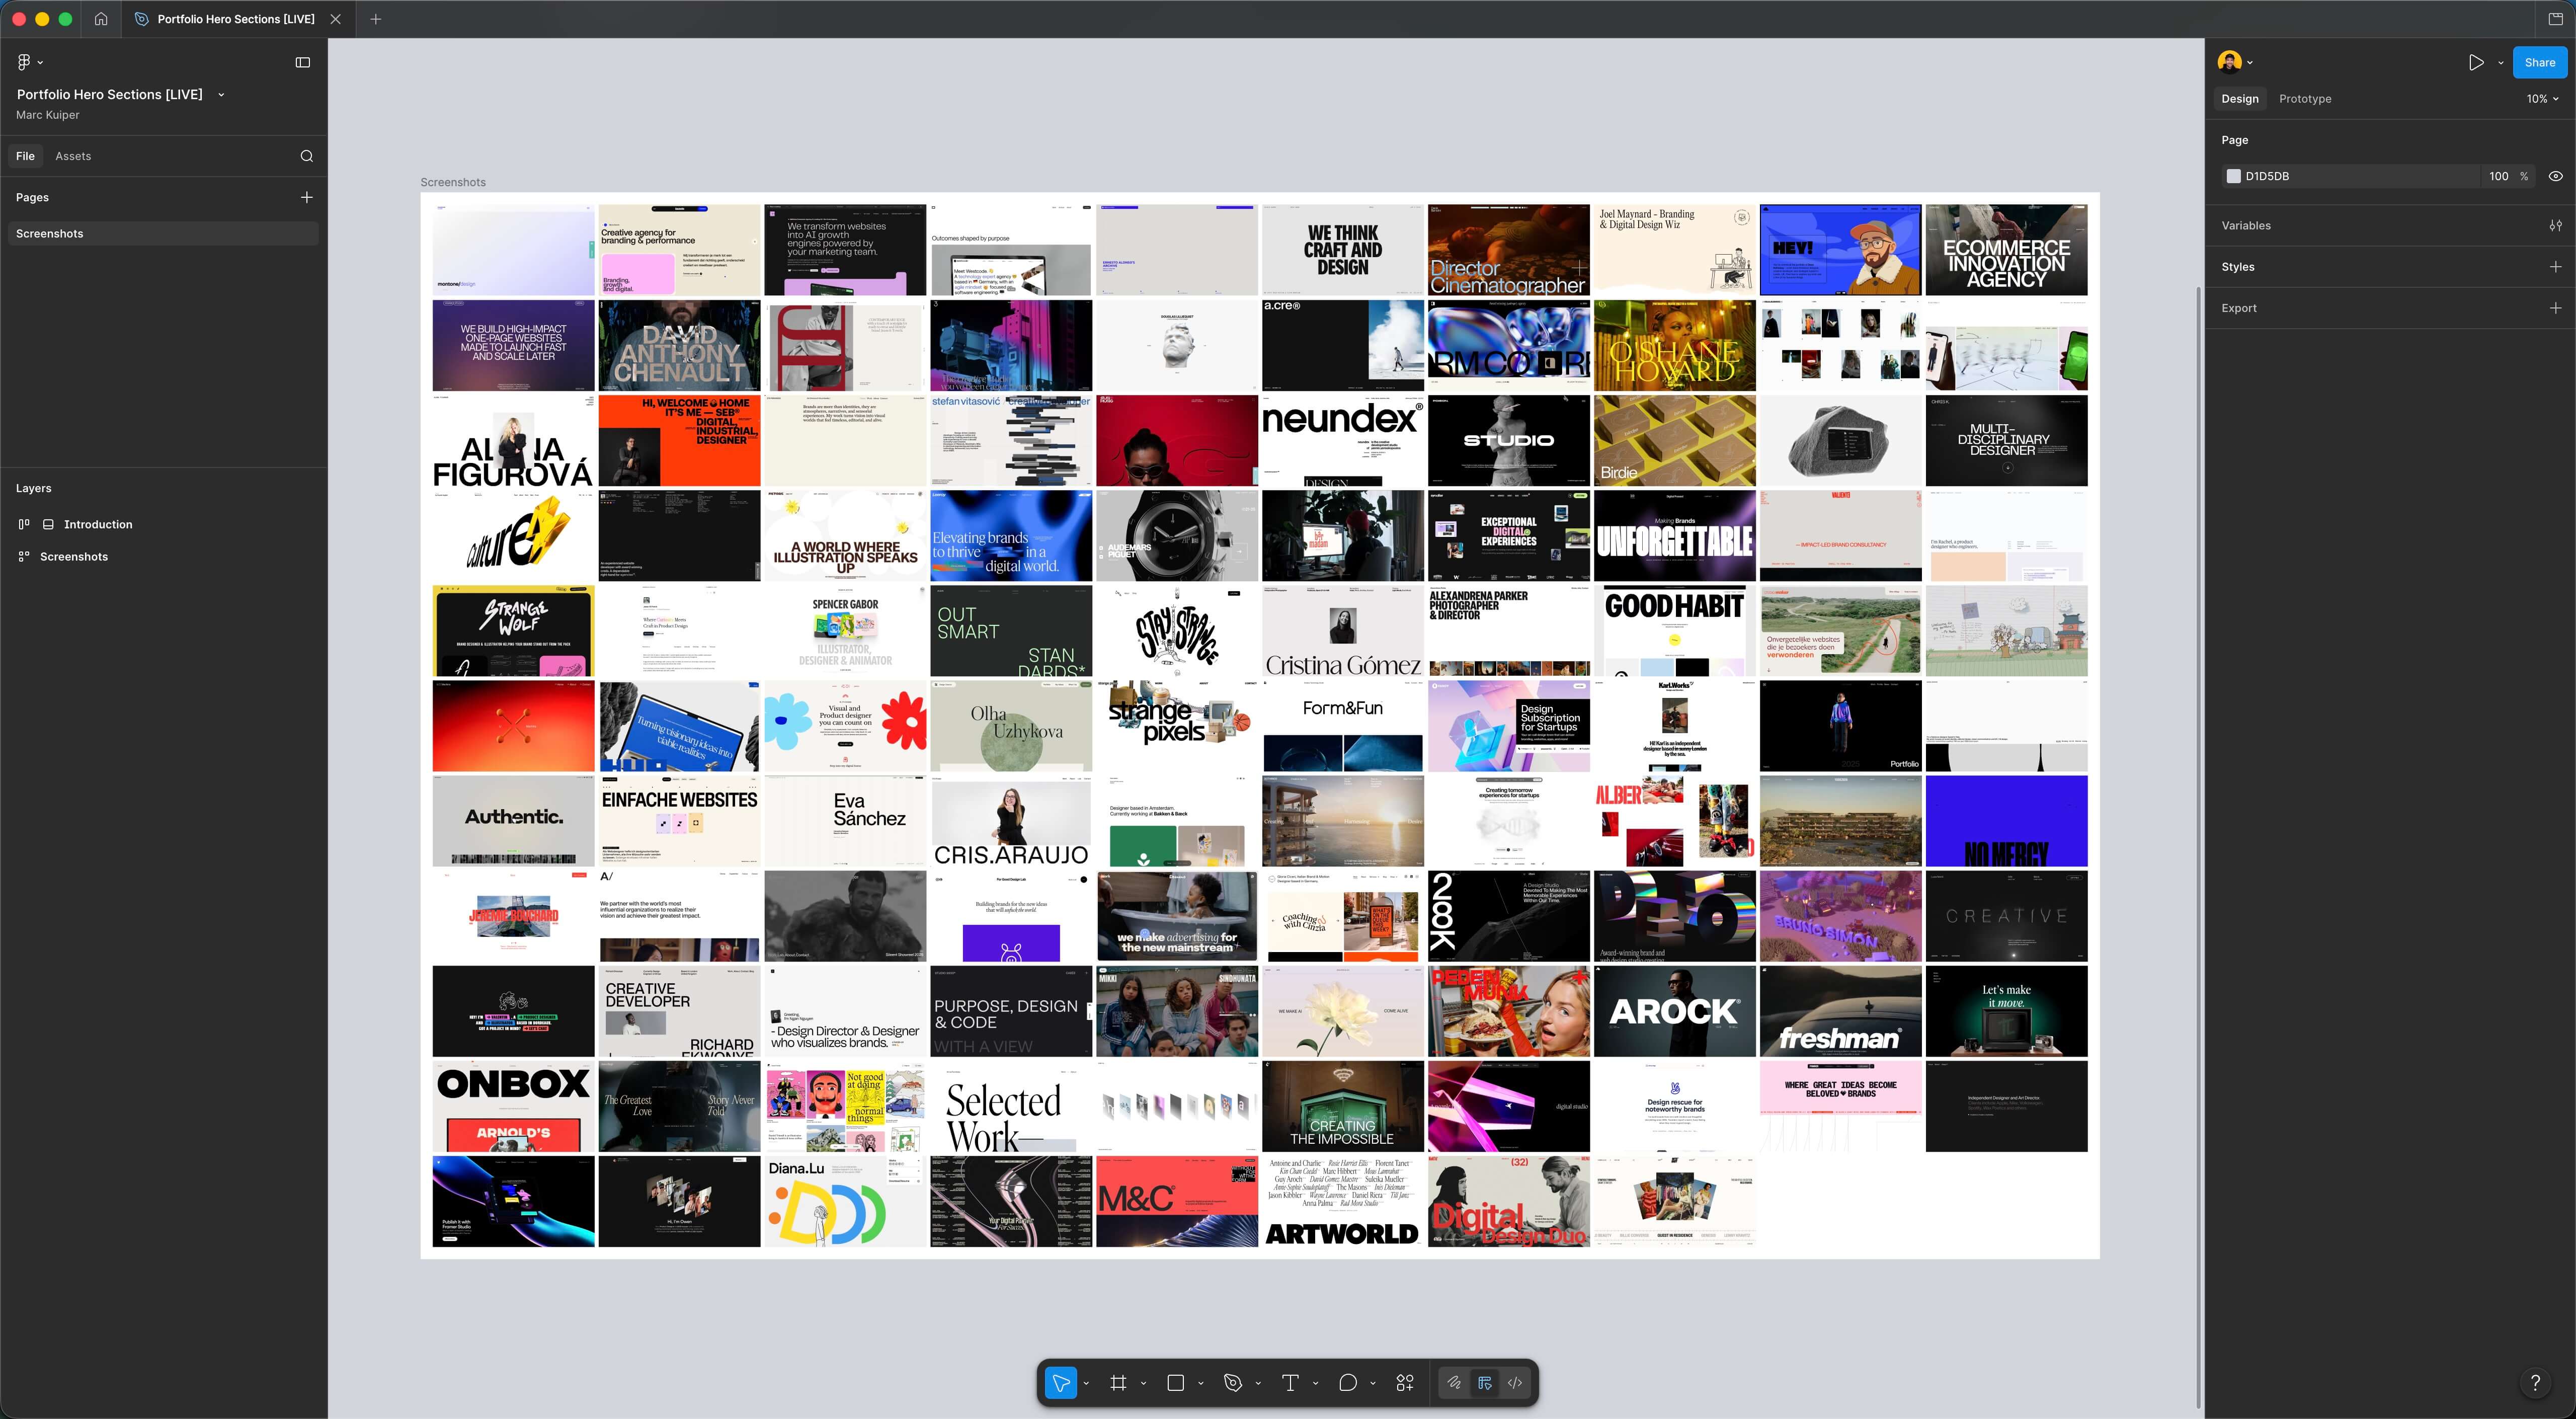Click the 100 percent opacity field
Image resolution: width=2576 pixels, height=1419 pixels.
2499,176
